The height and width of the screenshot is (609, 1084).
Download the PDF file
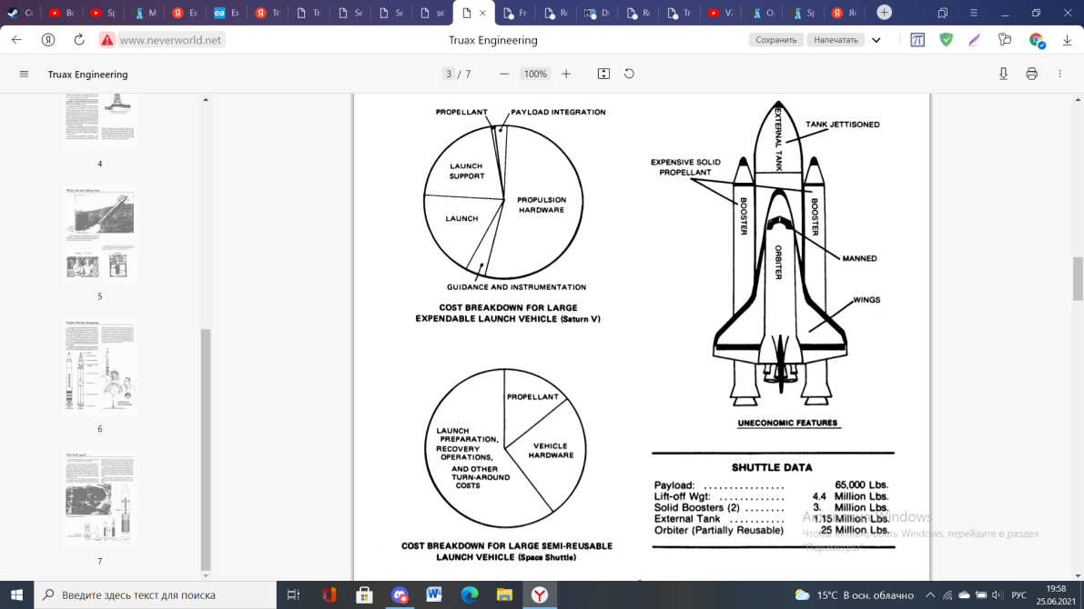pos(1003,74)
